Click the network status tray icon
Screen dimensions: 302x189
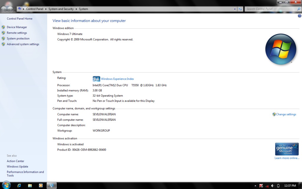tap(267, 186)
